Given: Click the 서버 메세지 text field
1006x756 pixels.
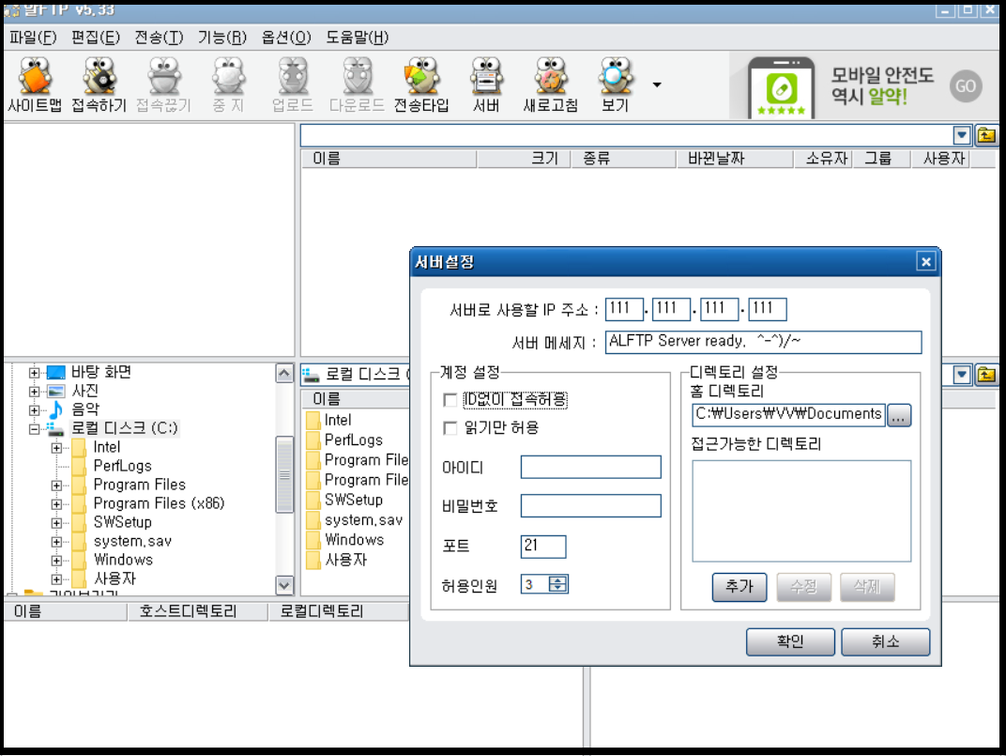Looking at the screenshot, I should (763, 342).
